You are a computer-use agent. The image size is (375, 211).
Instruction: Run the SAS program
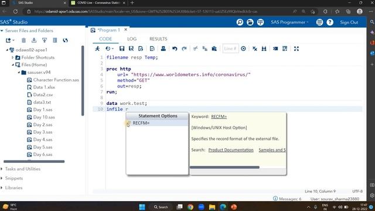[97, 49]
